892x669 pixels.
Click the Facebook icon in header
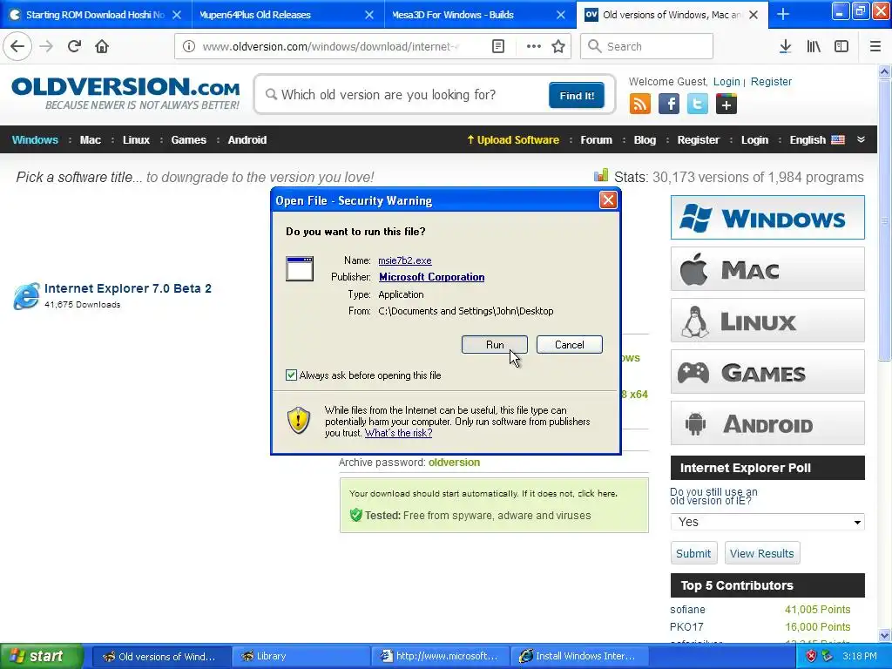coord(669,105)
